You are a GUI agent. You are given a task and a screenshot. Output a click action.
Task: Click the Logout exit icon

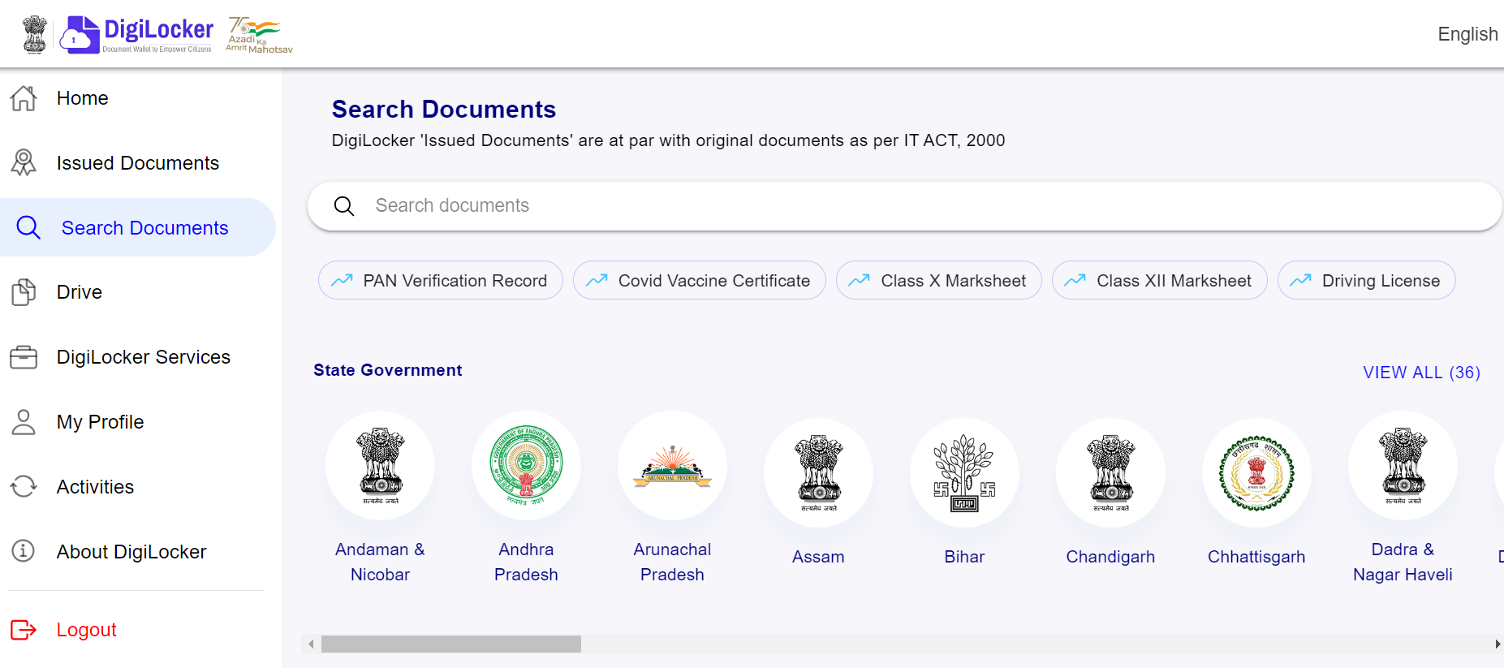tap(24, 630)
